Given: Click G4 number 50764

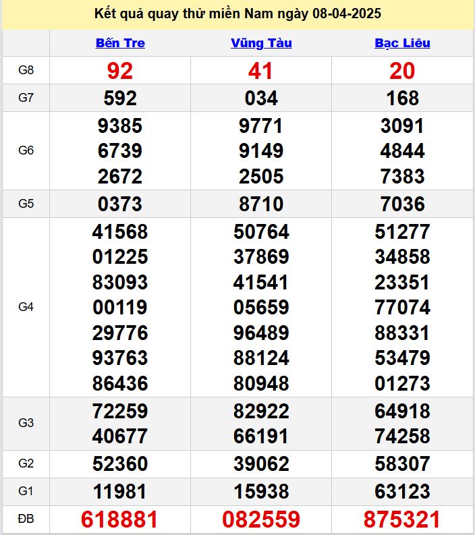Looking at the screenshot, I should point(261,231).
